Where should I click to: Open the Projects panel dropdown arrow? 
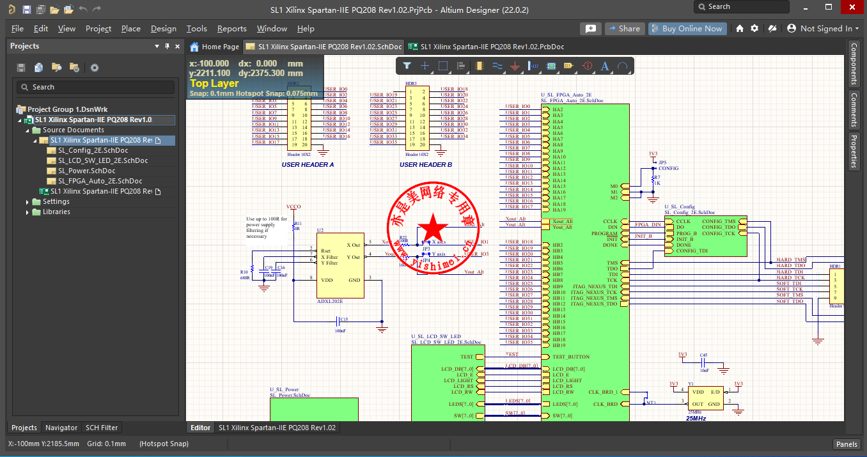[157, 46]
